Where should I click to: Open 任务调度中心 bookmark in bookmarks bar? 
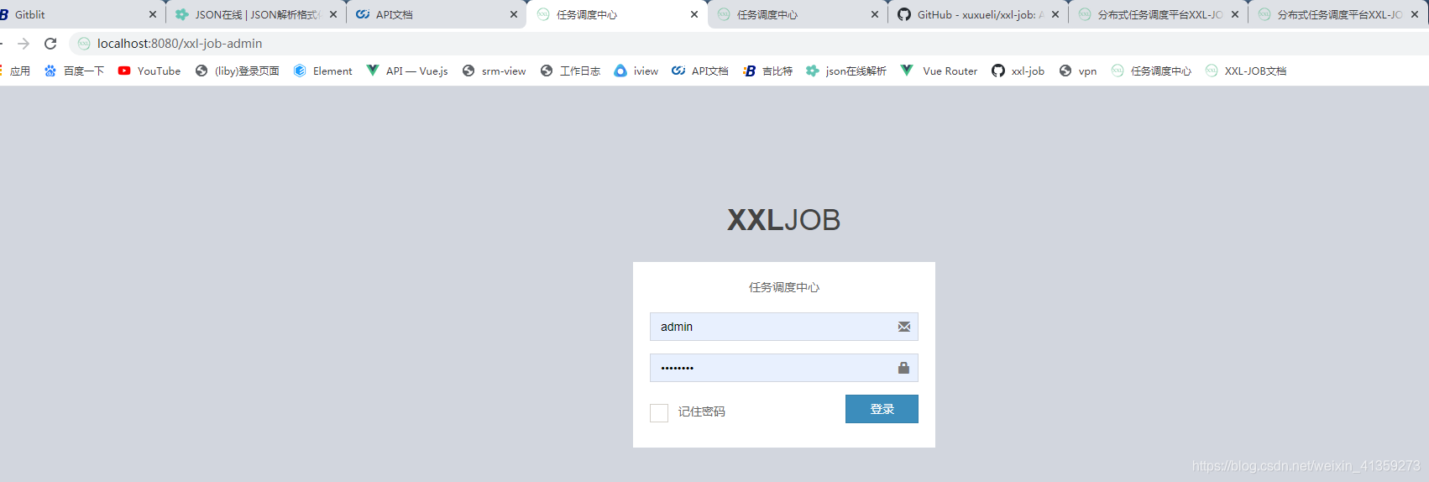1151,71
